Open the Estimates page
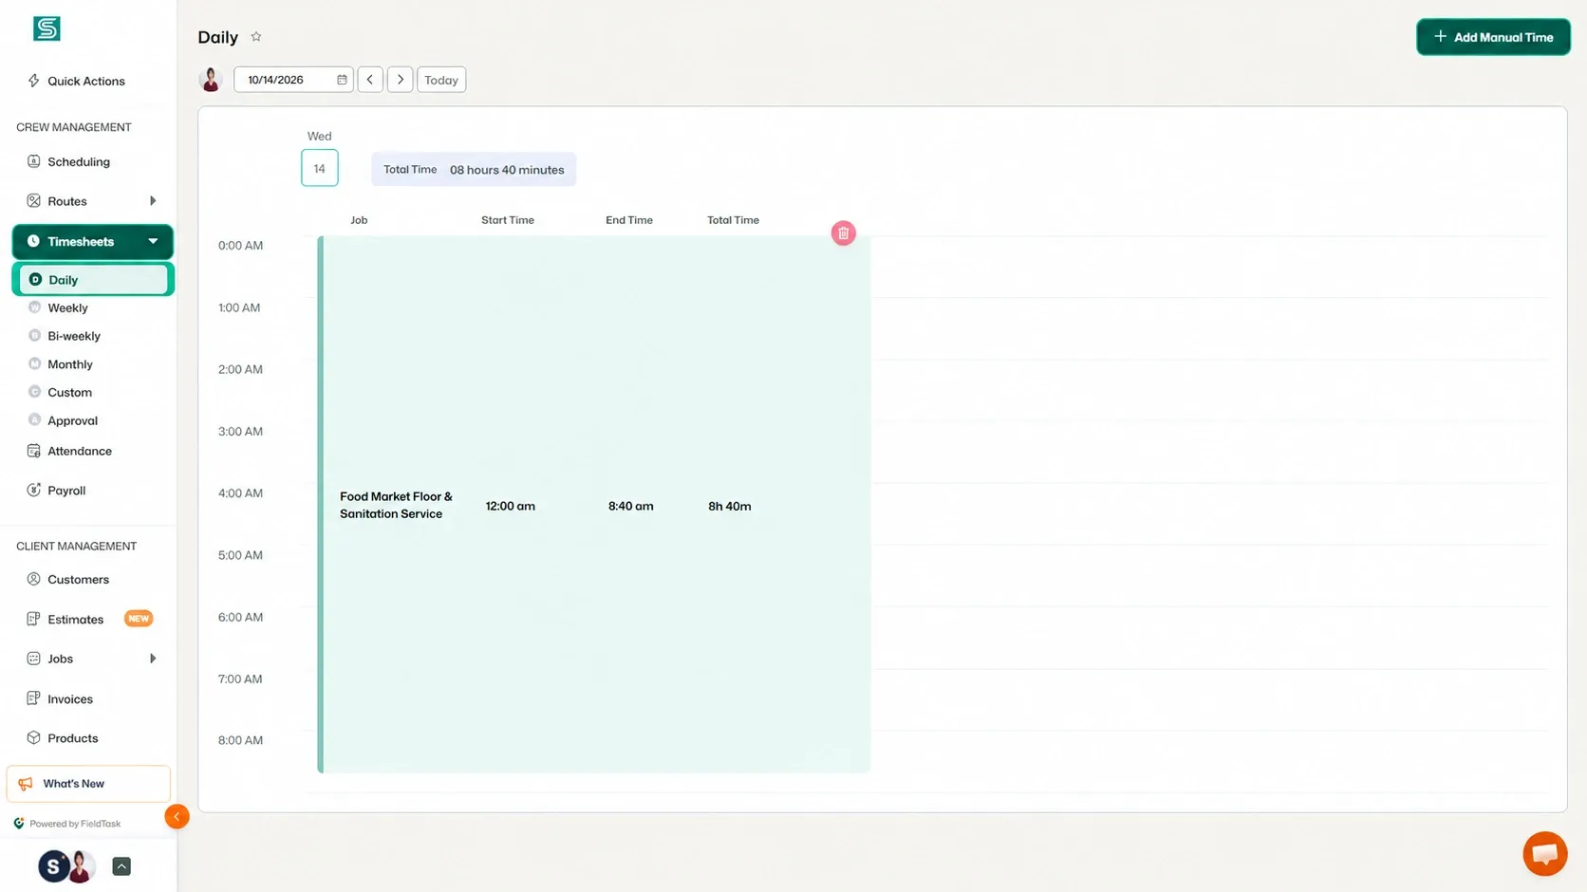 (x=75, y=619)
